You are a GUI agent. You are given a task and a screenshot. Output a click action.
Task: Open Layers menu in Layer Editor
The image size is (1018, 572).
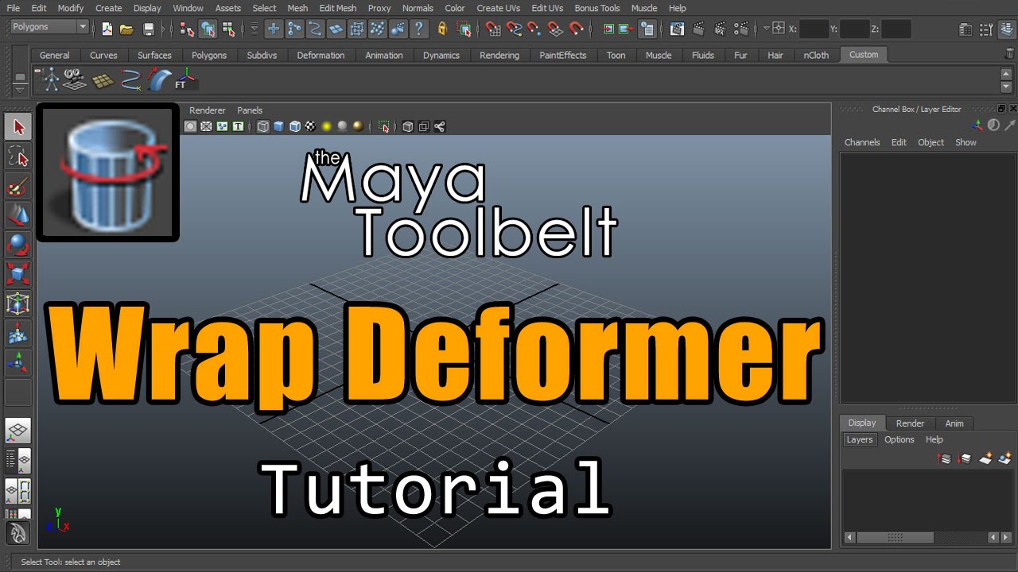859,439
